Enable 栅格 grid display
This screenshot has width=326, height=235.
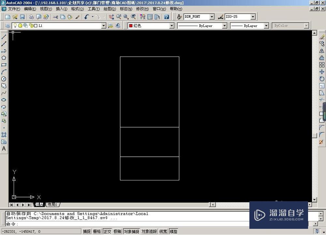[96, 231]
